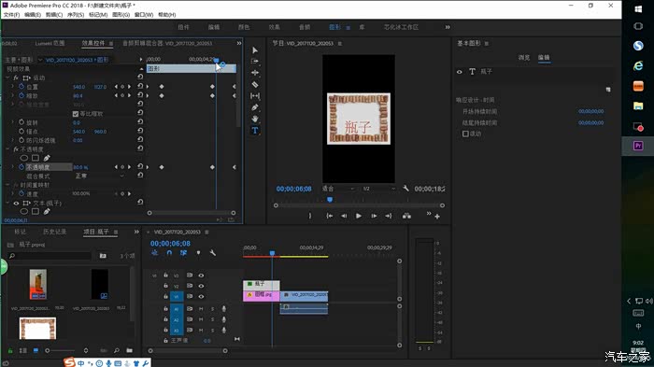This screenshot has width=654, height=367.
Task: Click the timeline wrench display settings icon
Action: (213, 253)
